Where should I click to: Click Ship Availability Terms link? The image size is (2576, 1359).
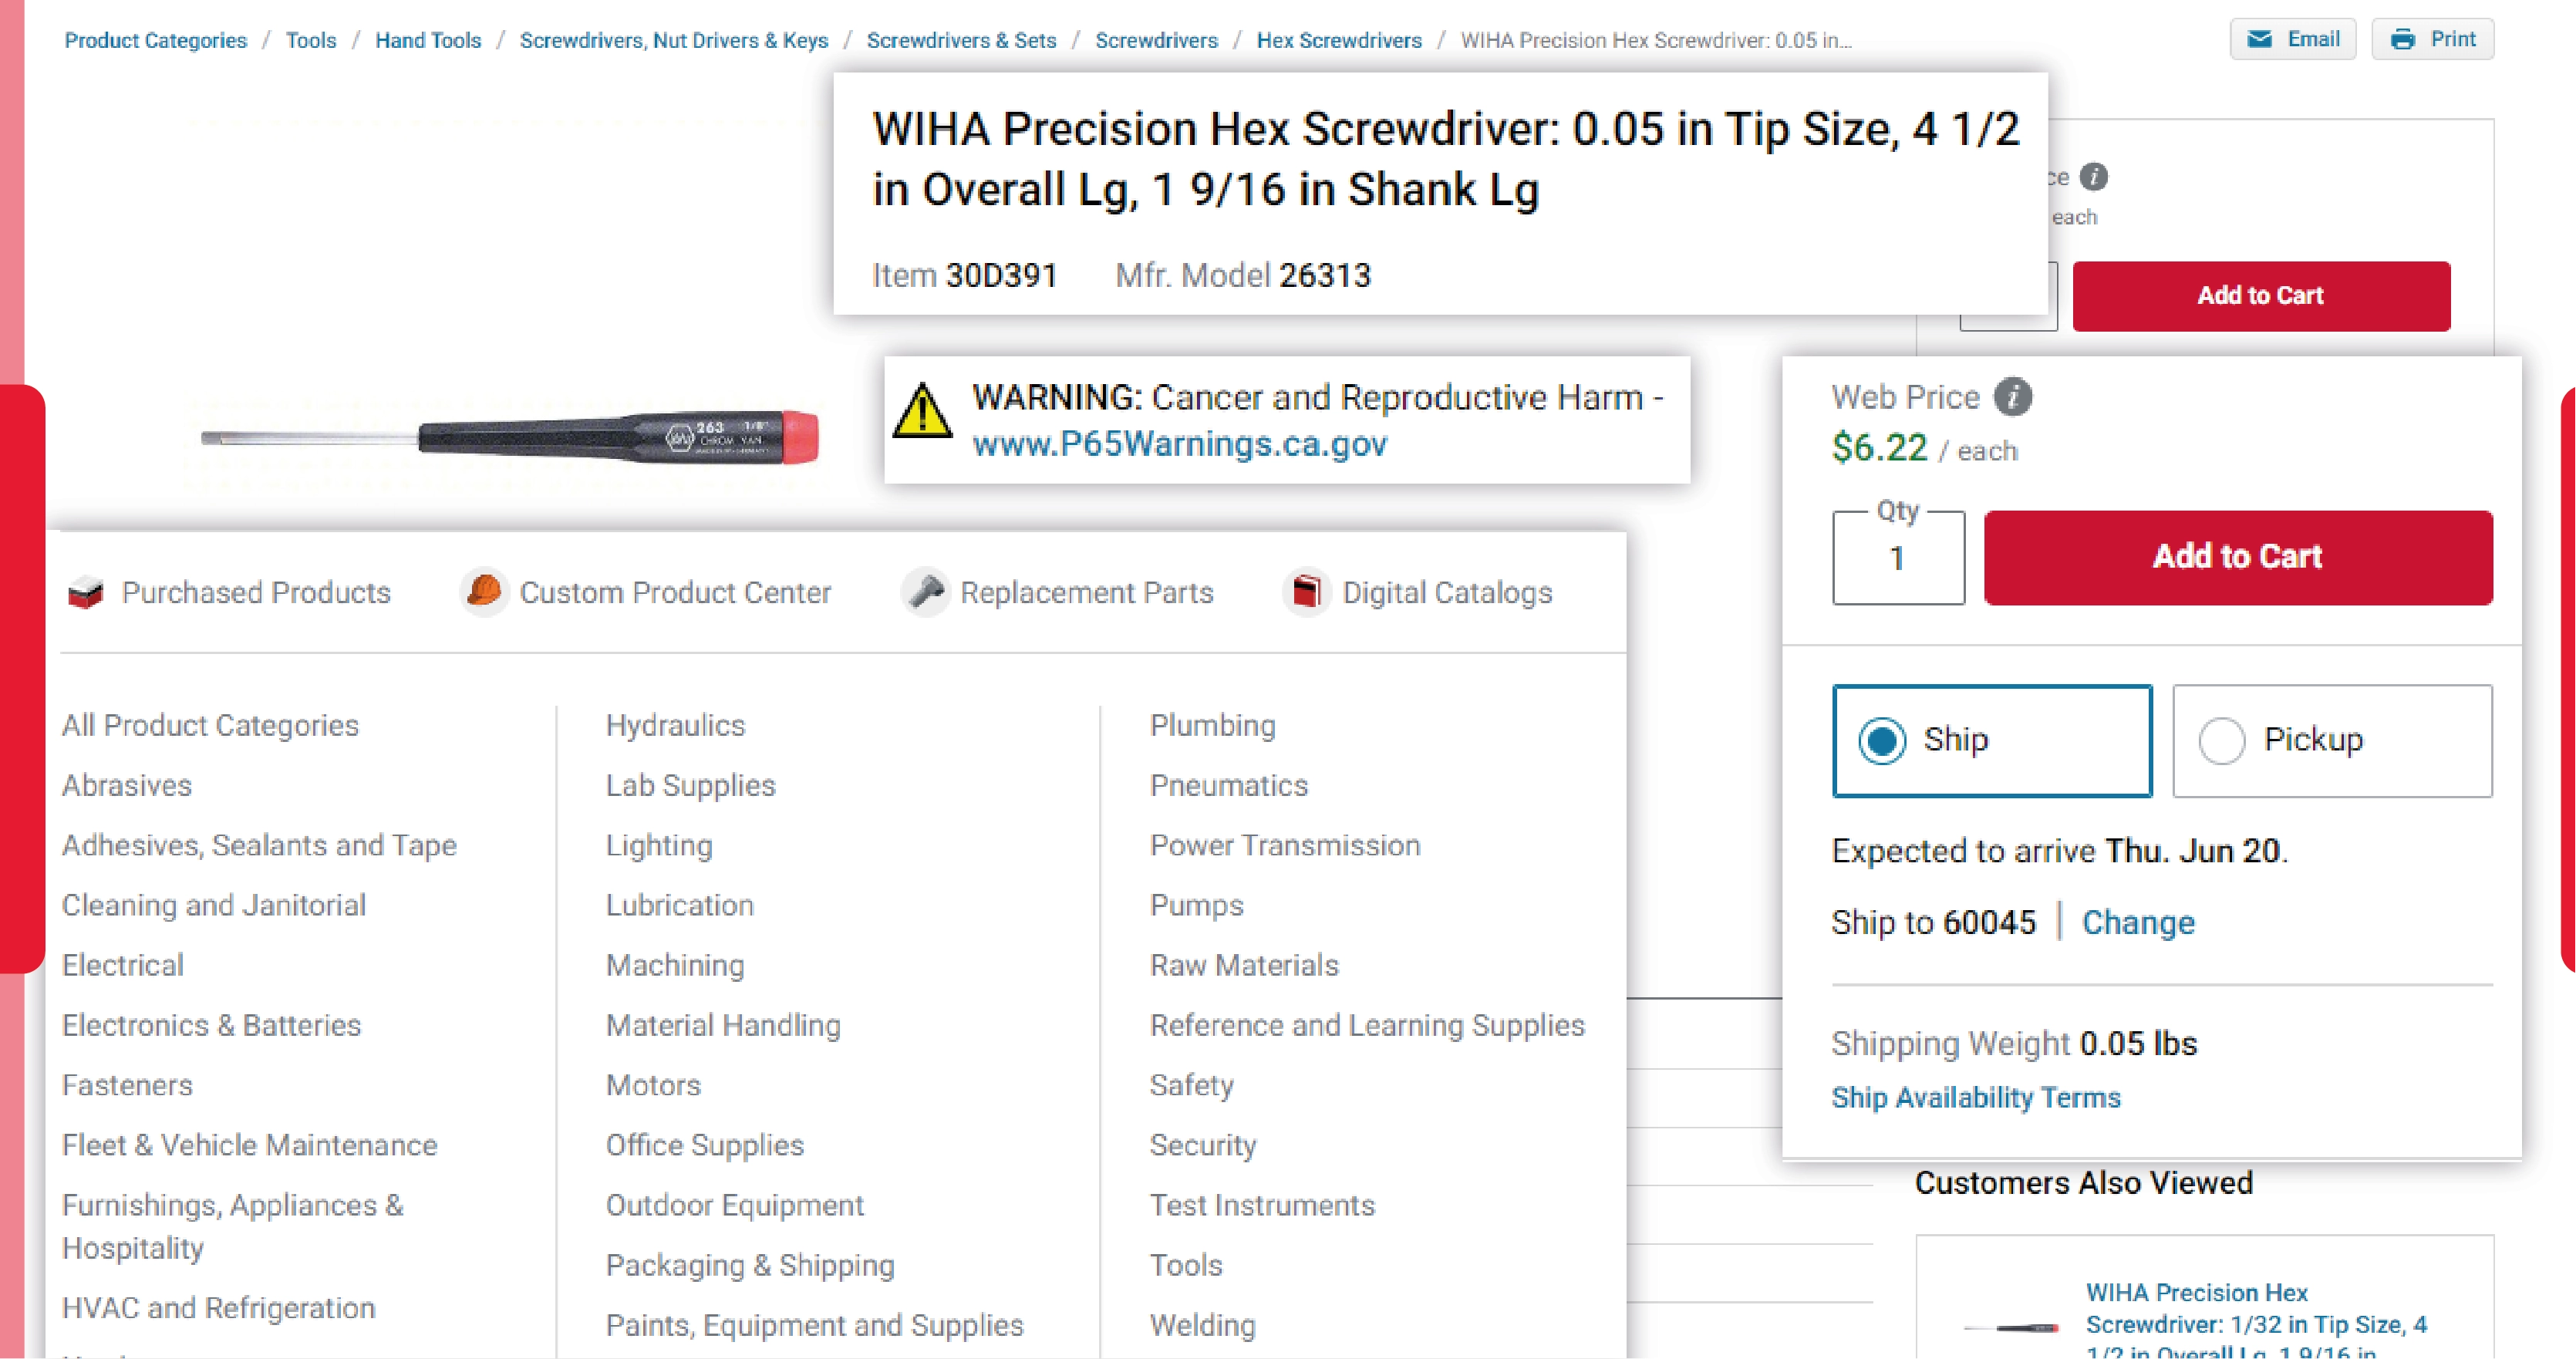click(x=1974, y=1097)
